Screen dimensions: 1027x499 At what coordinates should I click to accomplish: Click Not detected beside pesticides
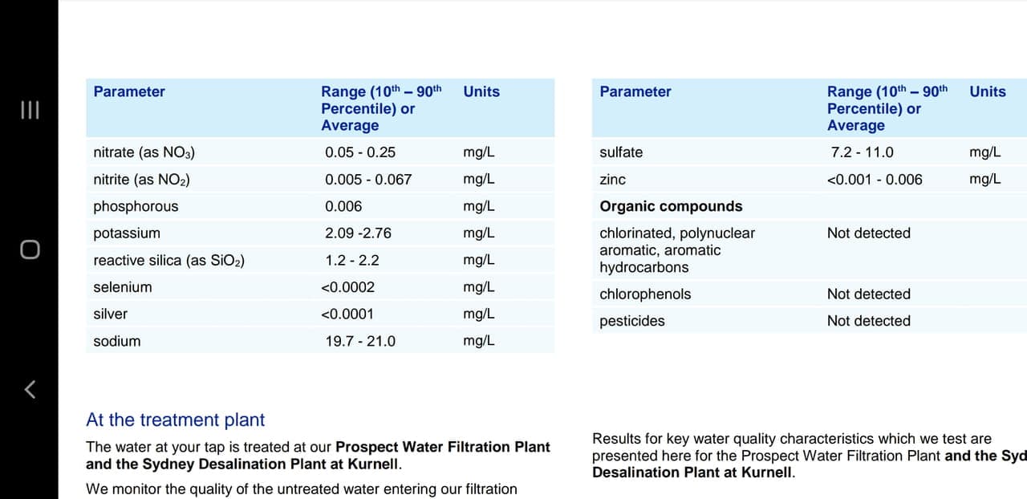[869, 321]
